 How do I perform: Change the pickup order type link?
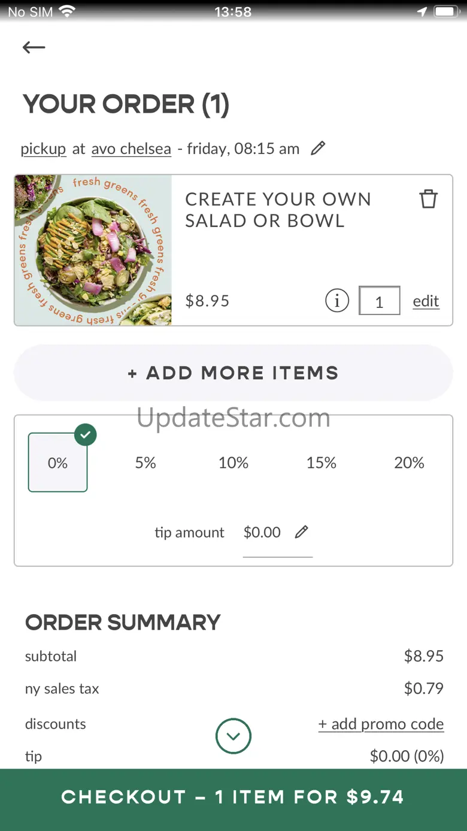[43, 149]
